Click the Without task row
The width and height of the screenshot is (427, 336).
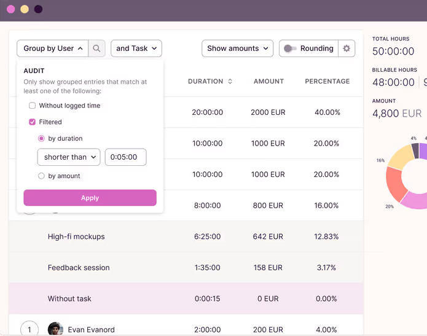[186, 299]
